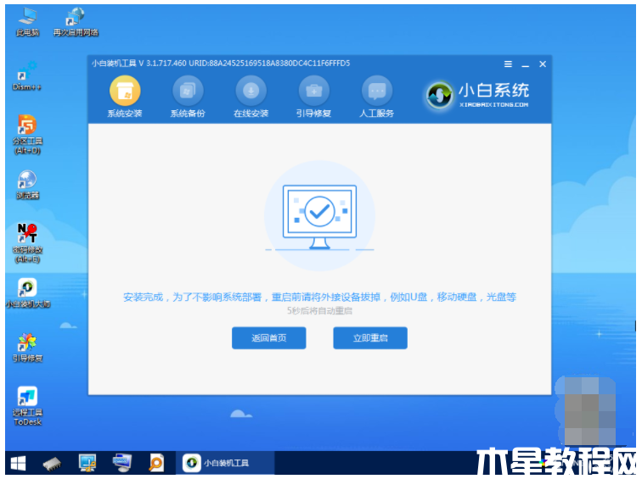Switch to the 系统备份 tab

click(x=188, y=97)
